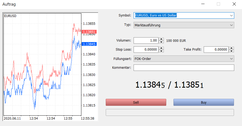Click into the Kommentar text field
The width and height of the screenshot is (242, 126).
184,68
